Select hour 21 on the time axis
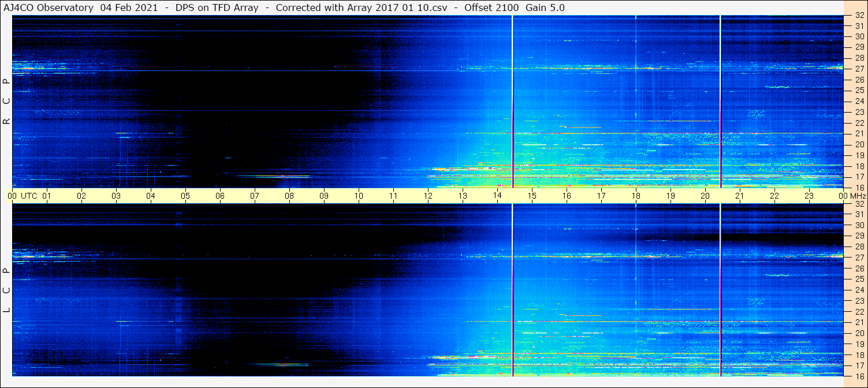The image size is (868, 388). click(740, 196)
